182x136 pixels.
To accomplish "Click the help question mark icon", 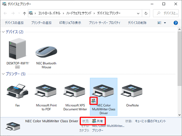I will (175, 23).
